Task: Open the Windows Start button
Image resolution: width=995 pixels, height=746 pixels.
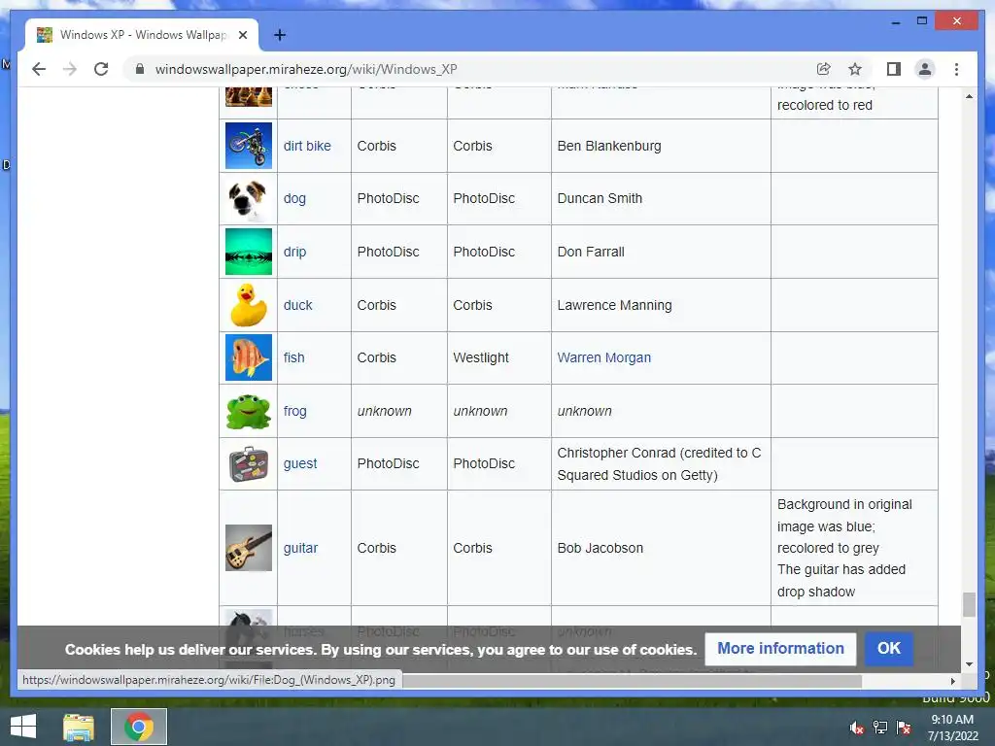Action: (x=23, y=727)
